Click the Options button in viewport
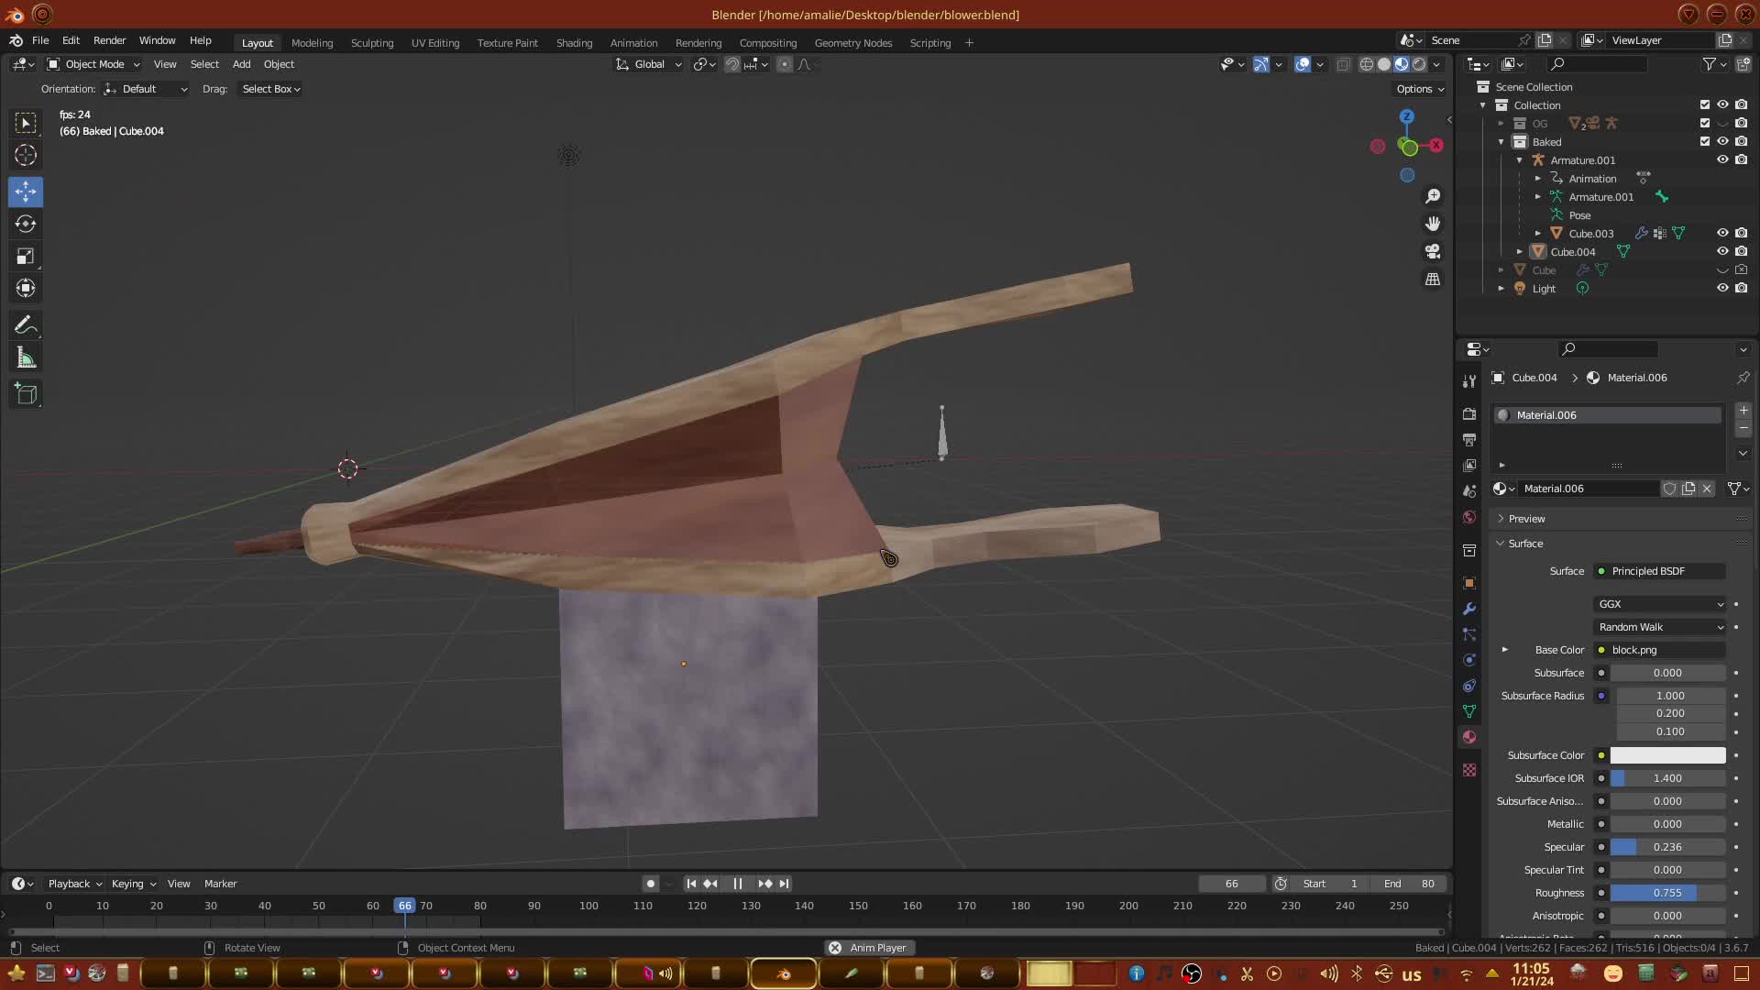1760x990 pixels. pyautogui.click(x=1419, y=89)
